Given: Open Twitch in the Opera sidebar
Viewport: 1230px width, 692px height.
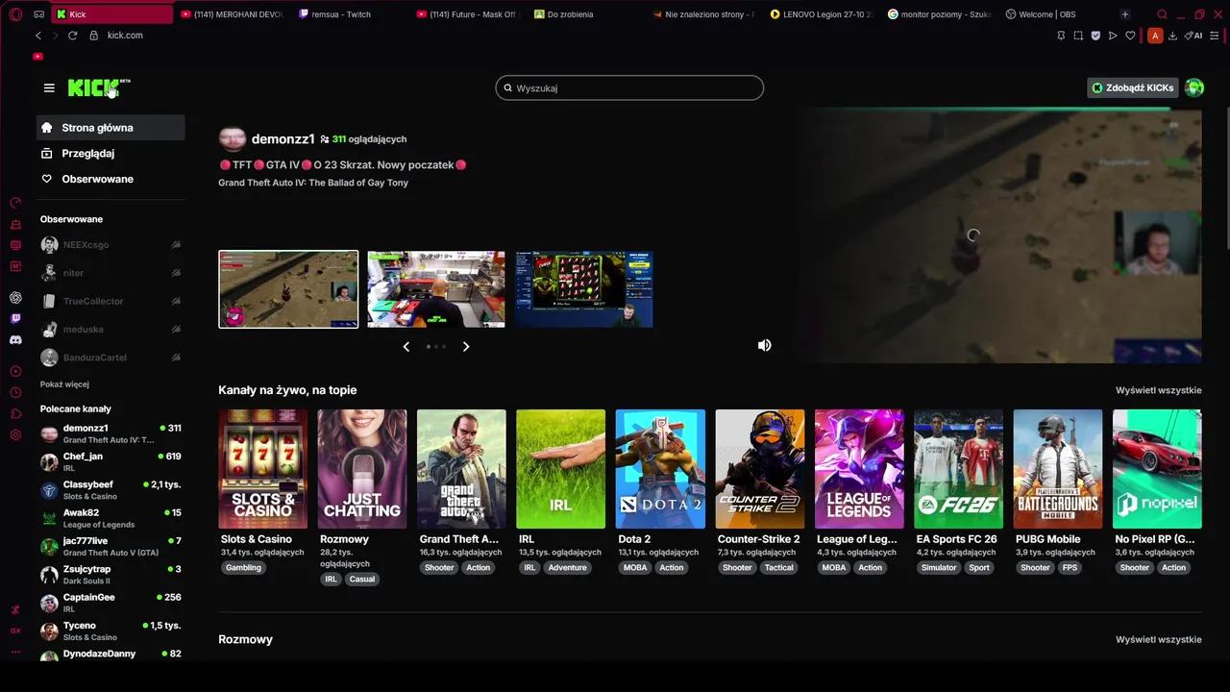Looking at the screenshot, I should [x=15, y=319].
